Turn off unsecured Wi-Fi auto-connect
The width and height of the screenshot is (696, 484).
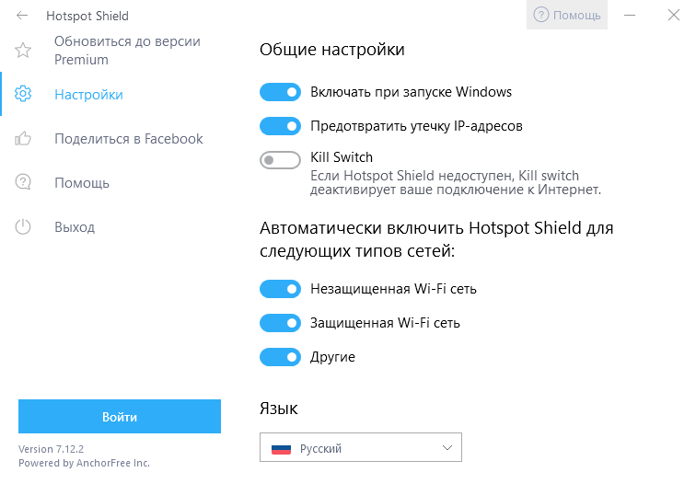281,289
